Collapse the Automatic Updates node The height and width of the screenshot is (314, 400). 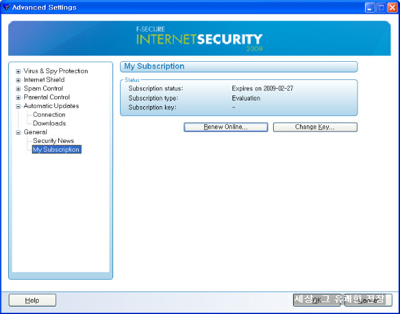coord(18,106)
